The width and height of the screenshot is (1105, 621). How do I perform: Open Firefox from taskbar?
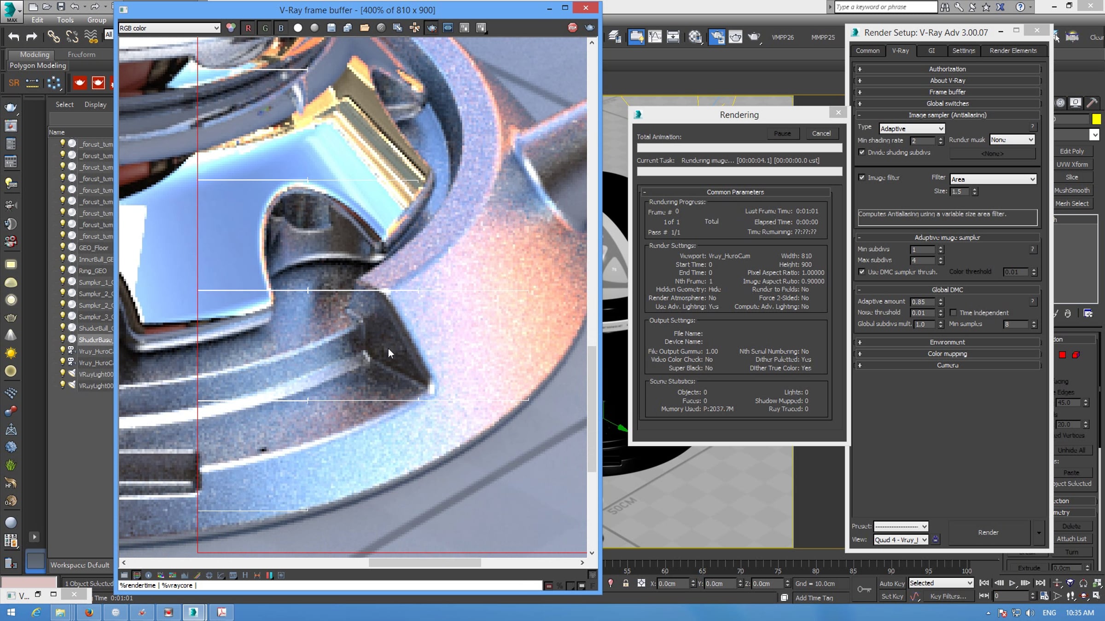pos(89,612)
